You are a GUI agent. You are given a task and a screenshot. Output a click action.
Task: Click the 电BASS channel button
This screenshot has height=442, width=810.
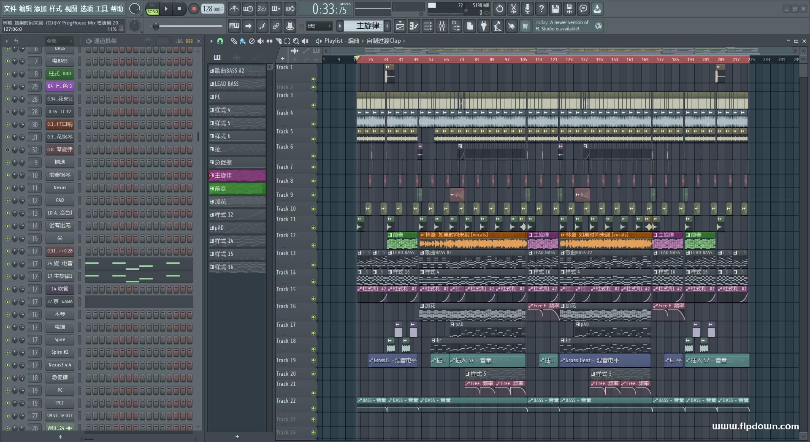[x=60, y=61]
